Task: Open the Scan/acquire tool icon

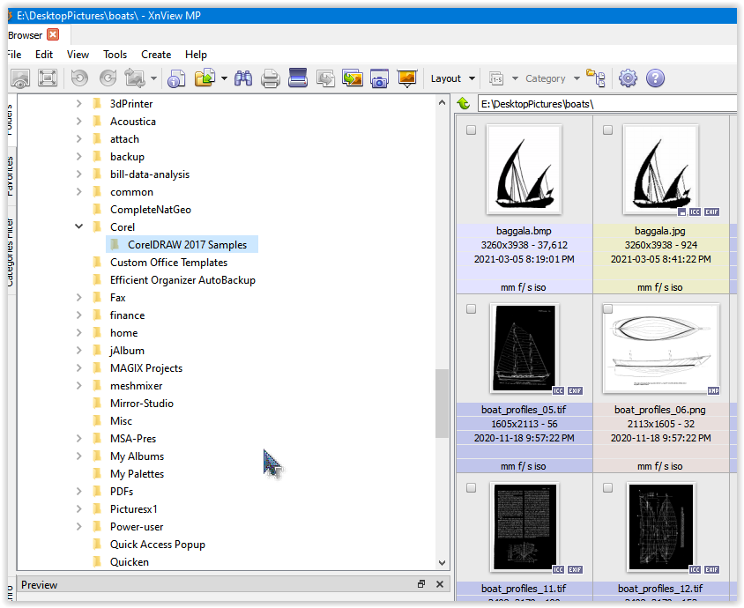Action: 298,78
